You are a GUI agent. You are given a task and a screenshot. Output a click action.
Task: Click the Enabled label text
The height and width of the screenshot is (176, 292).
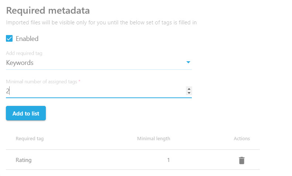[27, 39]
